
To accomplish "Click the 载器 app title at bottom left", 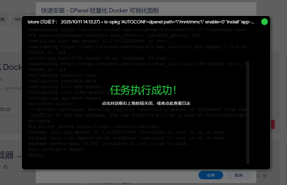I will [x=7, y=155].
